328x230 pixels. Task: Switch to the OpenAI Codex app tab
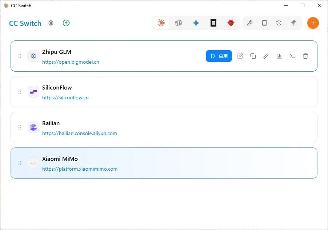tap(179, 23)
